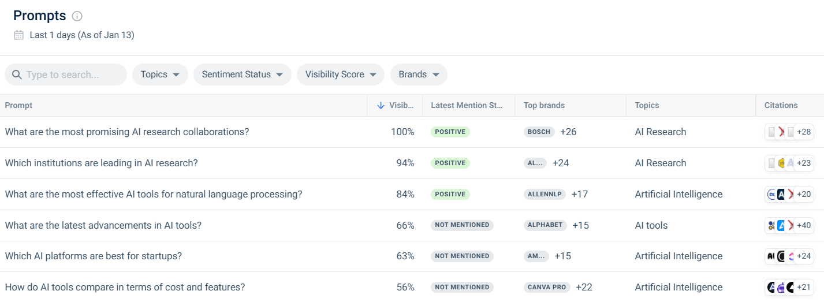Open prompt 'Which AI platforms are best for startups?'
The height and width of the screenshot is (302, 824).
click(93, 256)
